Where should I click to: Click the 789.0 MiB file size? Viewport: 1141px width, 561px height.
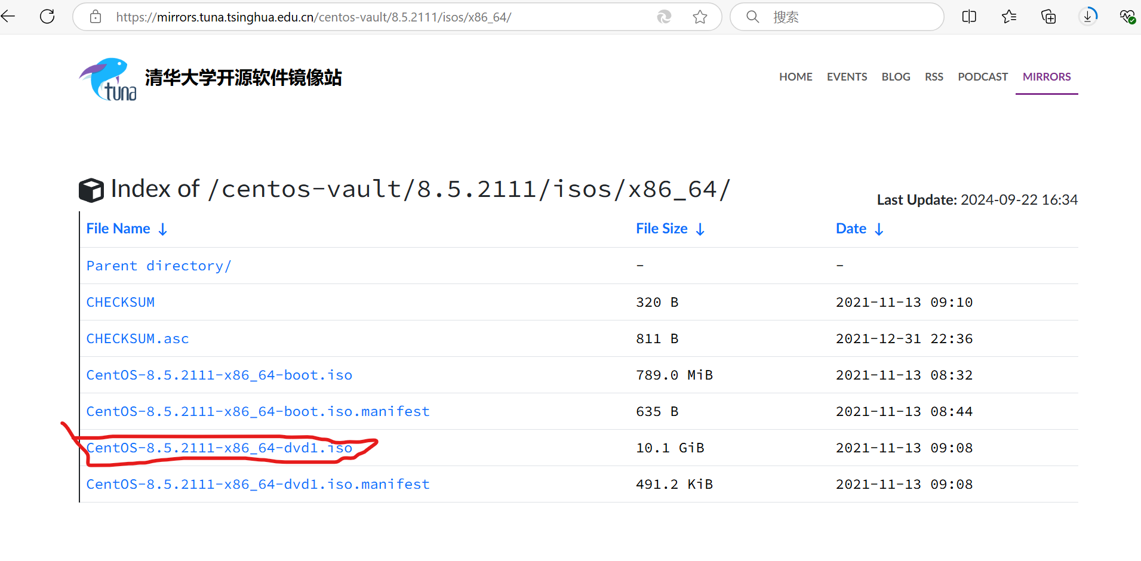674,375
